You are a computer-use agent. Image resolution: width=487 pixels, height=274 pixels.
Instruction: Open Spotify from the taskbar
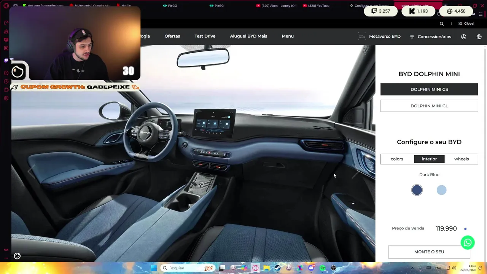coord(322,268)
